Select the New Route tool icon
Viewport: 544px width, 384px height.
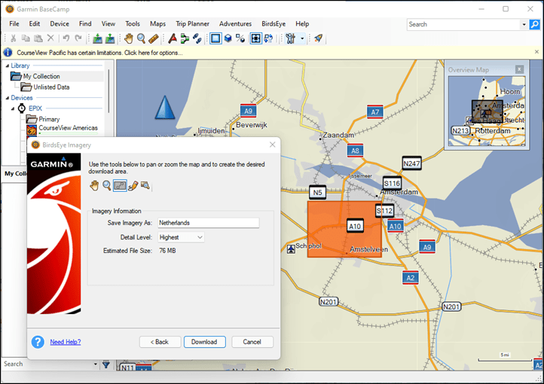[185, 38]
